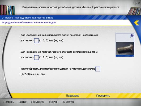This screenshot has height=106, width=141.
Task: Open the О модуле menu item
Action: click(69, 102)
